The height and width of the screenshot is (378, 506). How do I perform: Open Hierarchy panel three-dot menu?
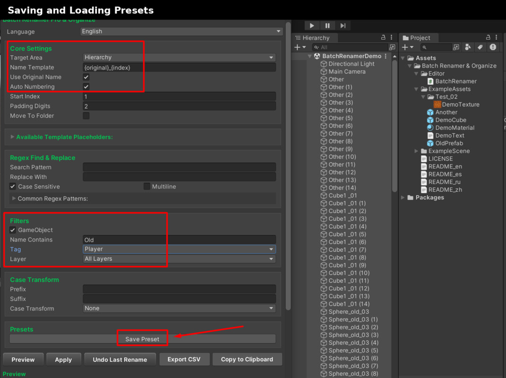(x=392, y=37)
